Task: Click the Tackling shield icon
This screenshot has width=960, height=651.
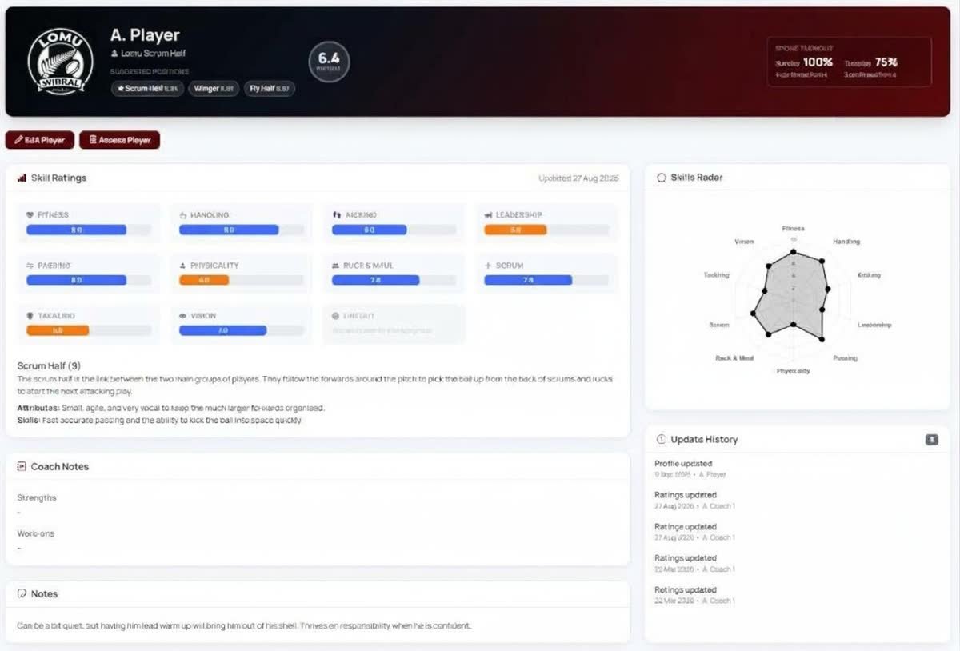Action: coord(30,316)
